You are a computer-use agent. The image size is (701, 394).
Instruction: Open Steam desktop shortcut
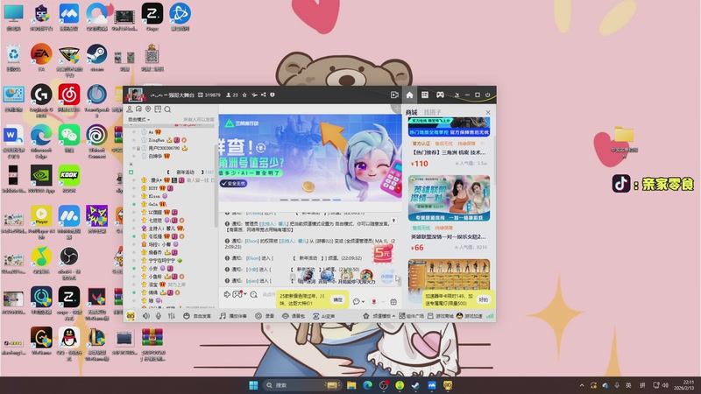click(96, 58)
